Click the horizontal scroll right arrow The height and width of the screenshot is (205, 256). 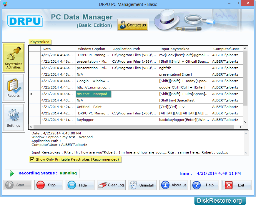tap(240, 127)
